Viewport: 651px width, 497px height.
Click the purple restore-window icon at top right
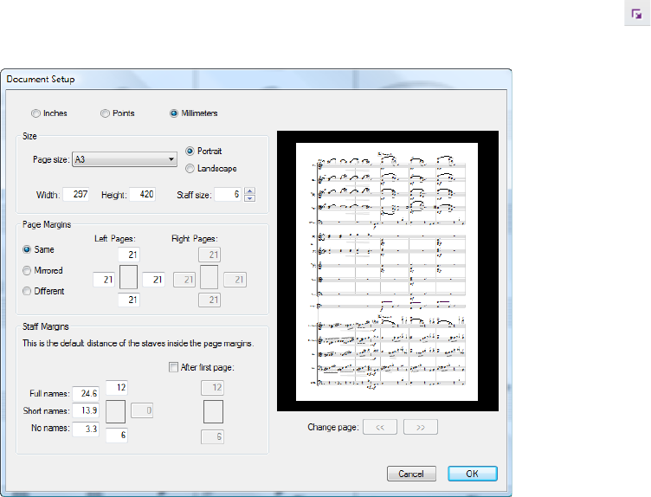pos(636,15)
